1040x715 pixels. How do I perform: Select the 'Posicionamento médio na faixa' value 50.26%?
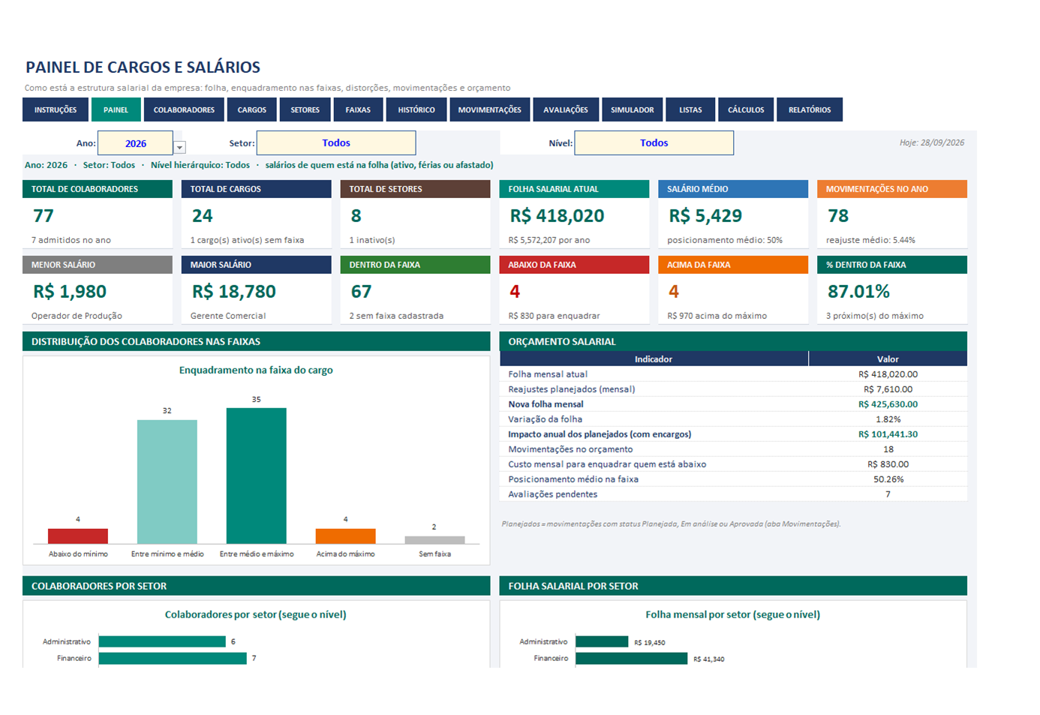[888, 479]
